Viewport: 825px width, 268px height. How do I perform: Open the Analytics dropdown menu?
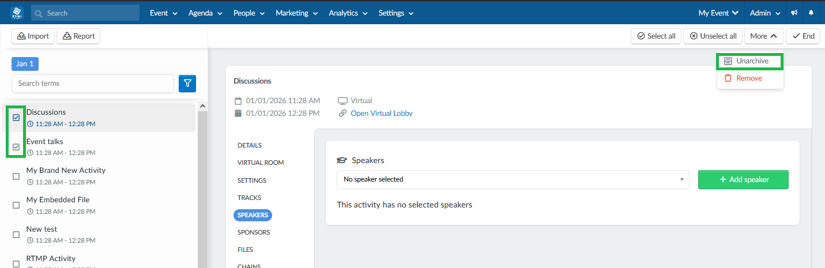click(348, 13)
